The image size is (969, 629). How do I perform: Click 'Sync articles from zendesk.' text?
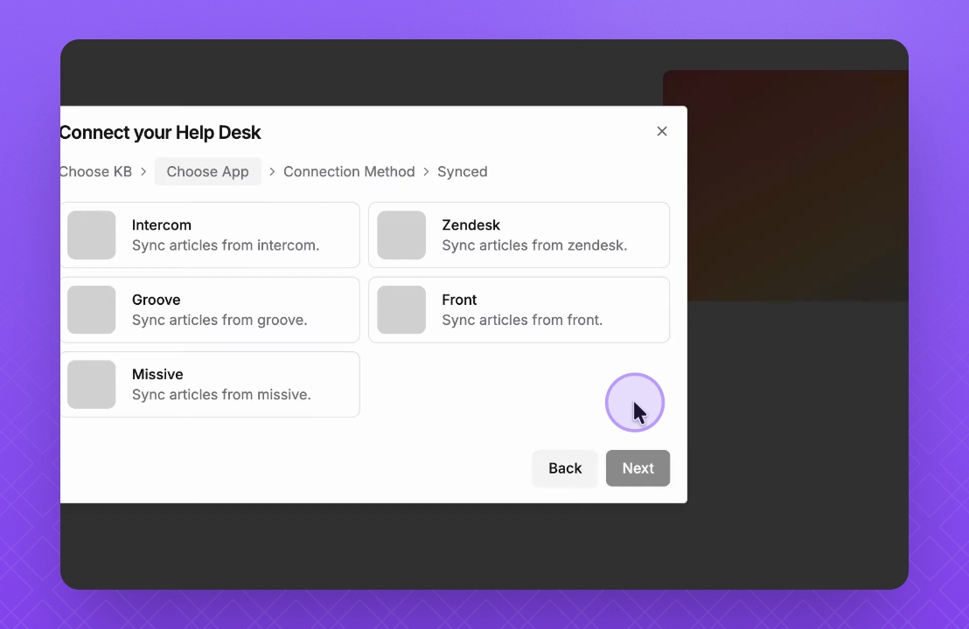coord(534,245)
